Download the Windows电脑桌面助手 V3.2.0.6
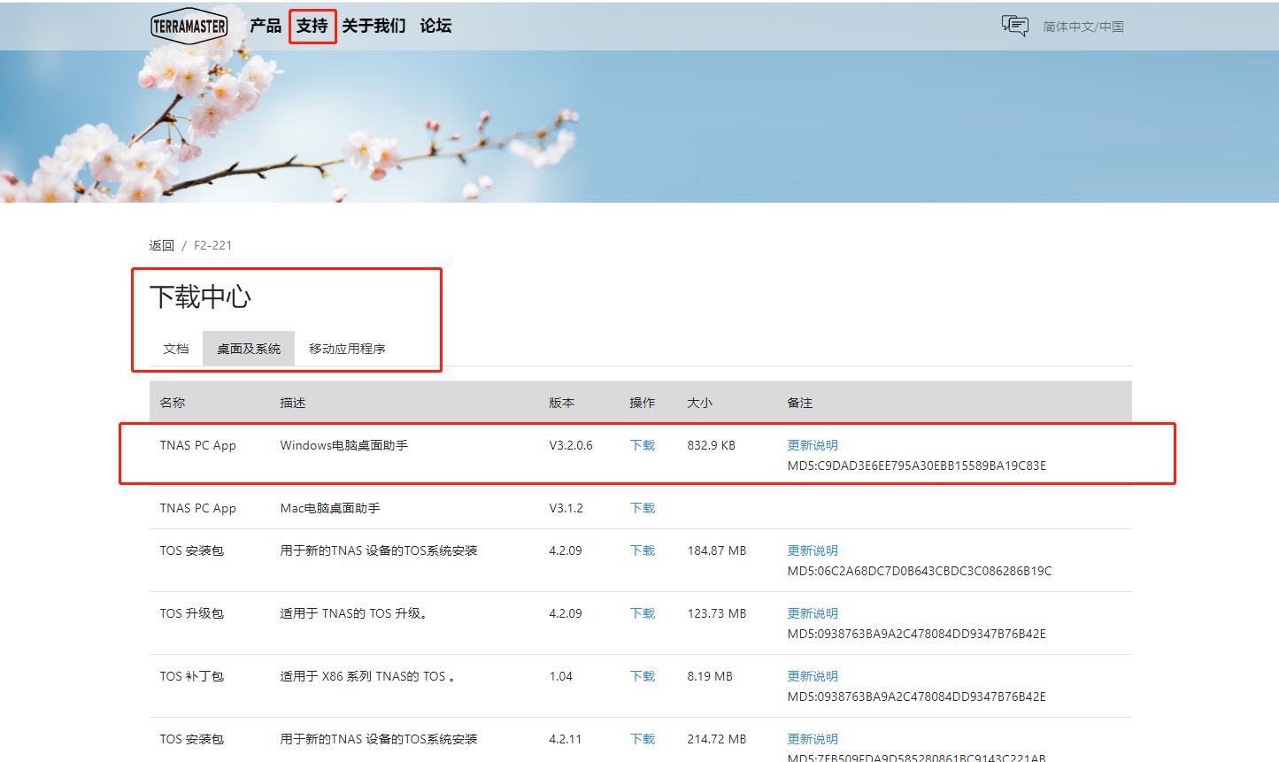This screenshot has height=762, width=1279. point(643,445)
